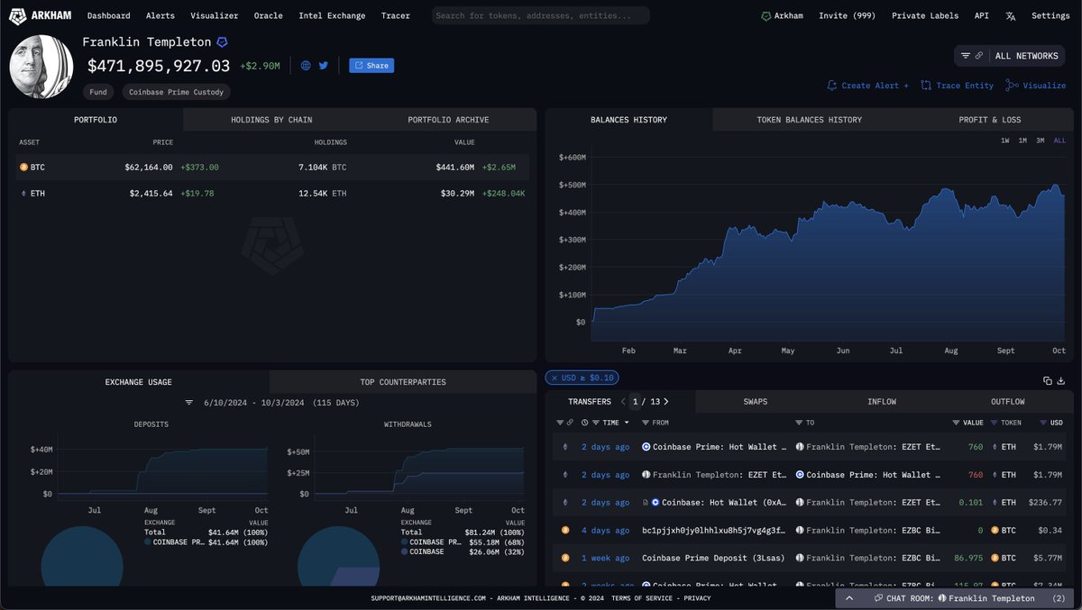
Task: Go to the Alerts page
Action: tap(160, 15)
